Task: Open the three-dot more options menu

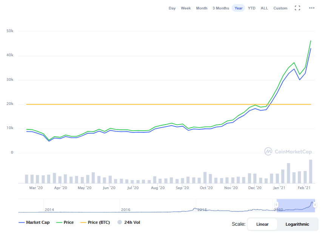Action: pyautogui.click(x=312, y=8)
